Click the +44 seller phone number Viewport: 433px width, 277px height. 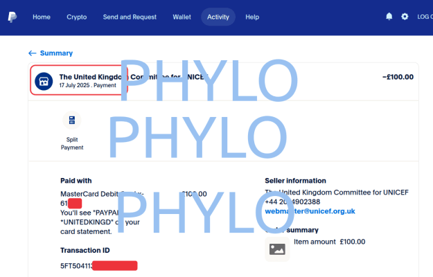(292, 202)
